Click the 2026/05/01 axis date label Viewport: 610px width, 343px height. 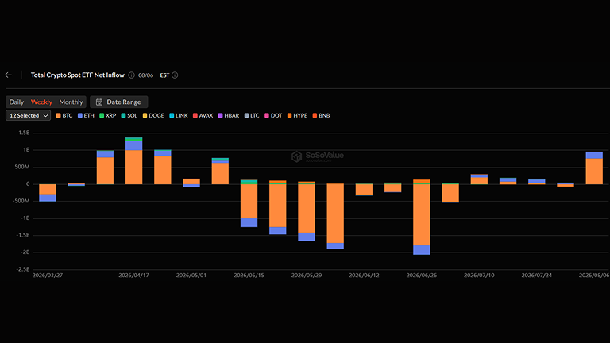[x=191, y=275]
